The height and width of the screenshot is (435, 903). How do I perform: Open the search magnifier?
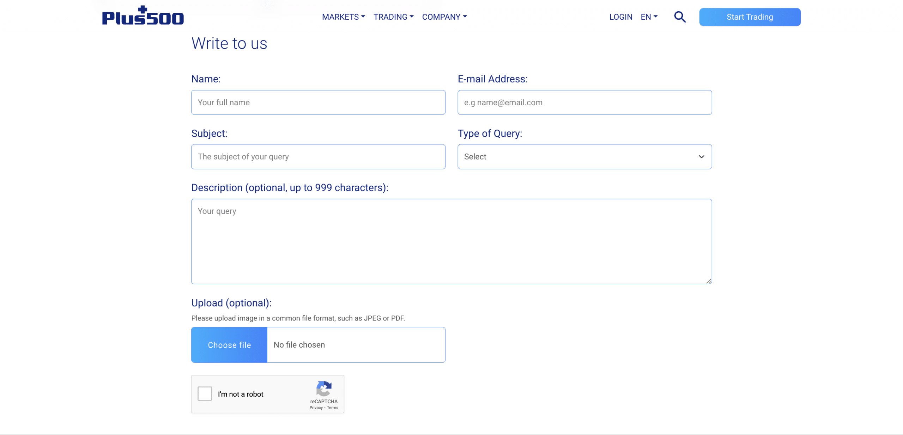click(x=680, y=17)
